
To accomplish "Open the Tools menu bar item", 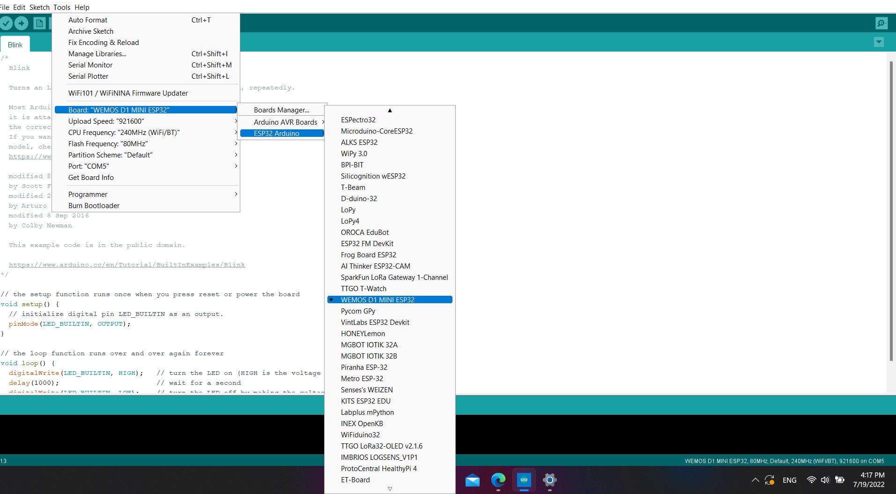I will 61,7.
